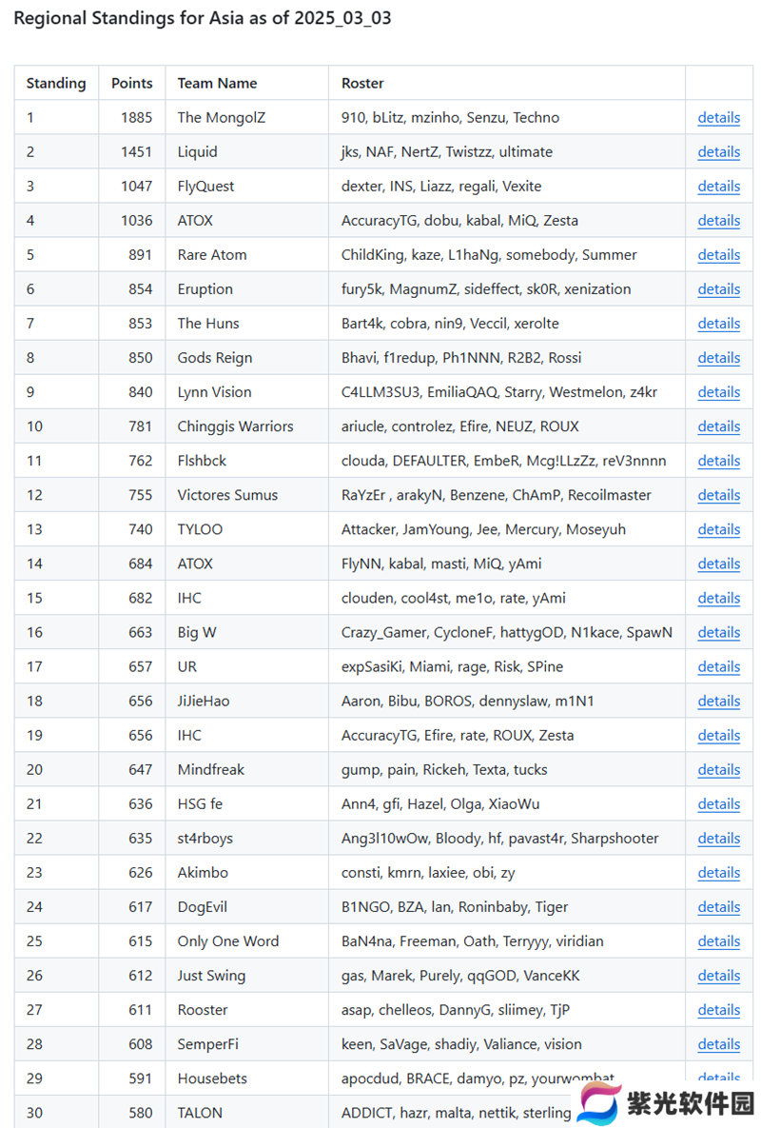This screenshot has width=761, height=1128.
Task: Select roster "jks, NAF, NertZ, Twistzz, ultimate"
Action: pyautogui.click(x=447, y=151)
